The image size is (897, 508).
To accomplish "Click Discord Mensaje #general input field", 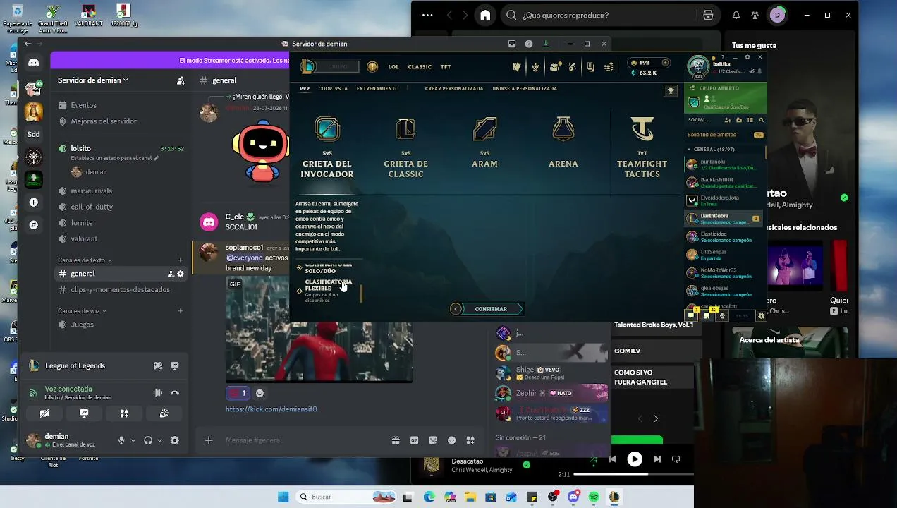I will (303, 440).
